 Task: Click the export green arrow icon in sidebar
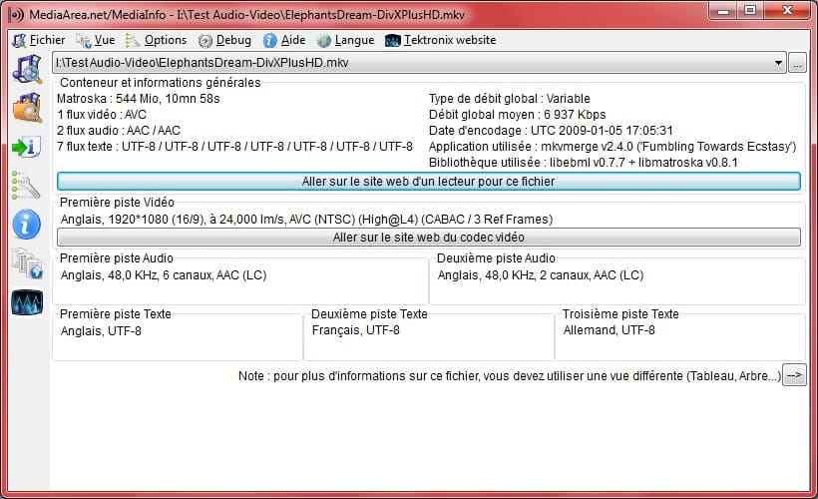coord(26,147)
